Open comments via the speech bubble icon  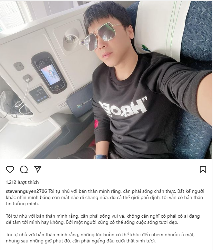tap(24, 169)
